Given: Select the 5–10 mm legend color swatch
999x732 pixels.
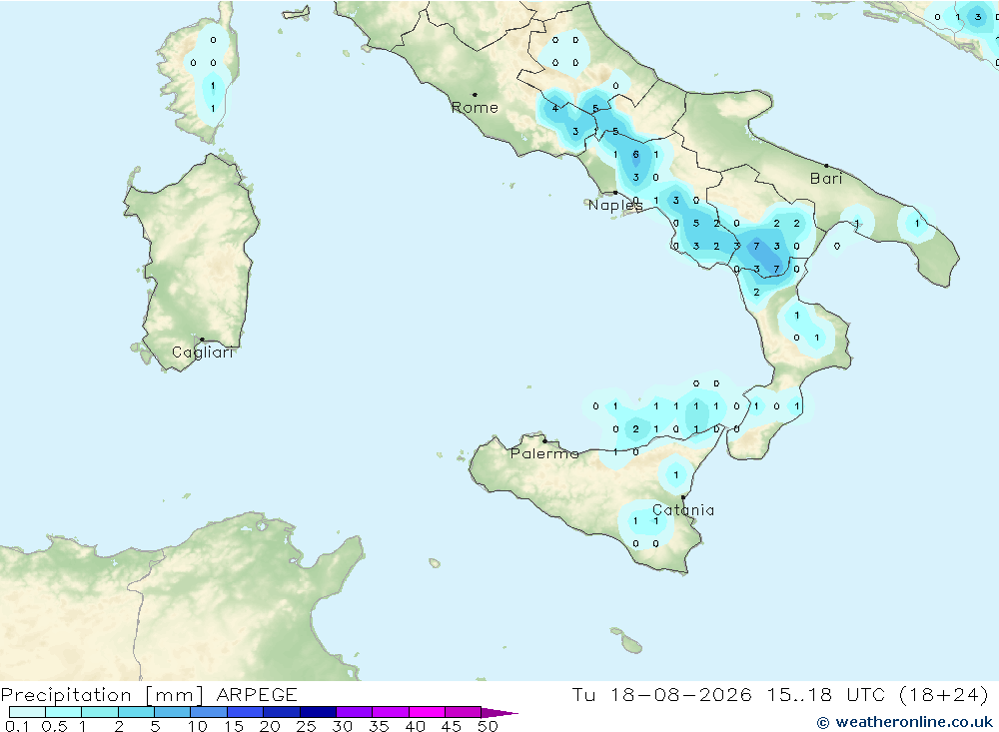Looking at the screenshot, I should click(173, 712).
